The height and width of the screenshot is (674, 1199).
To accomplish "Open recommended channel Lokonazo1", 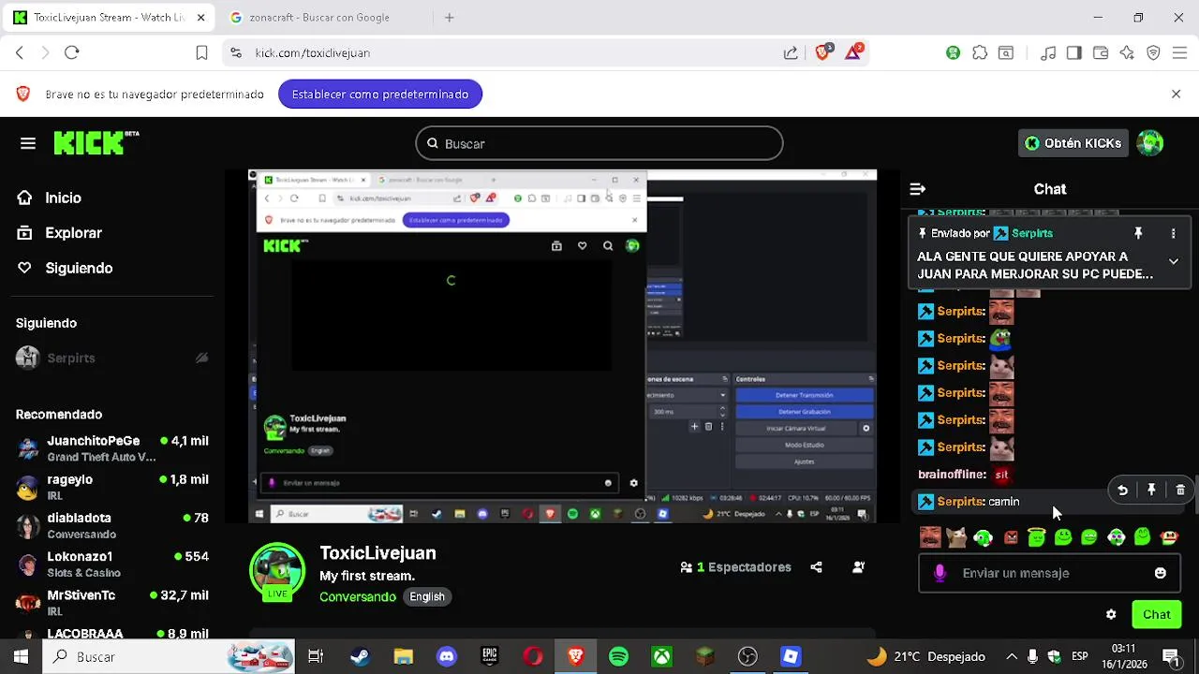I will [112, 564].
